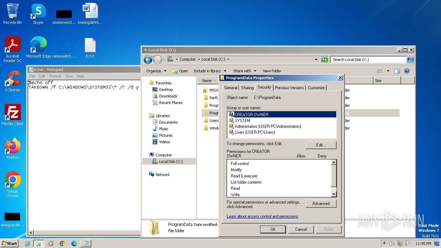Toggle the preview pane icon in Explorer
This screenshot has width=441, height=248.
397,71
